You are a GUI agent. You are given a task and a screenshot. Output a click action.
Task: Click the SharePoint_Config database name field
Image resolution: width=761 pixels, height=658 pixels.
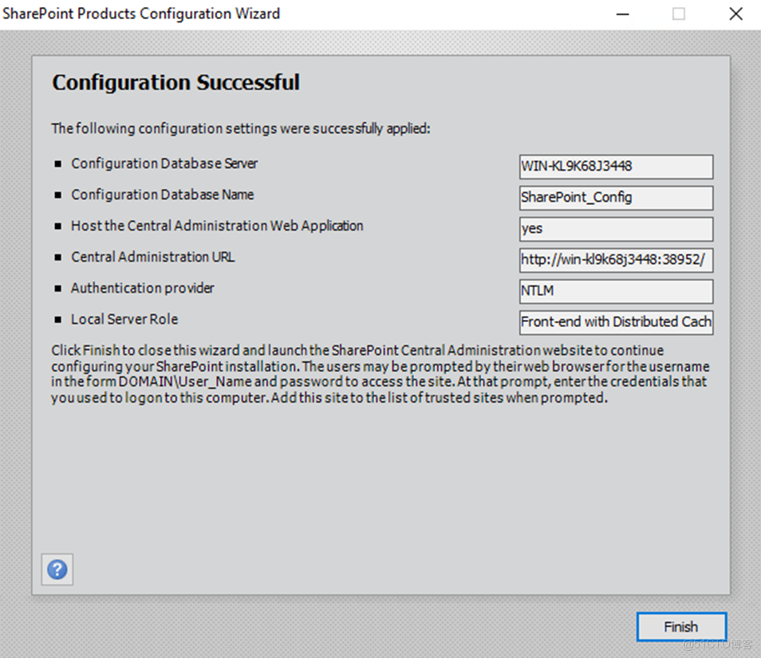(615, 198)
